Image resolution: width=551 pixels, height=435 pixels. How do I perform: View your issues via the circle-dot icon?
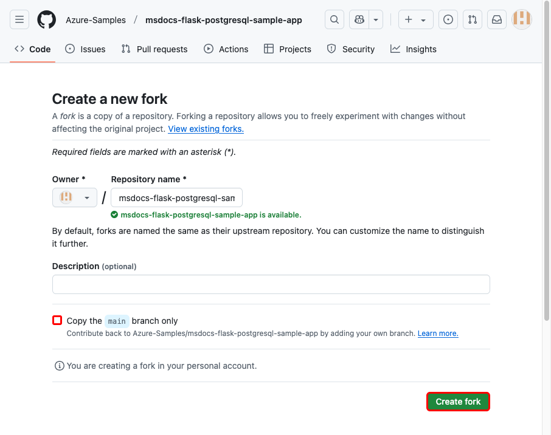(x=448, y=19)
